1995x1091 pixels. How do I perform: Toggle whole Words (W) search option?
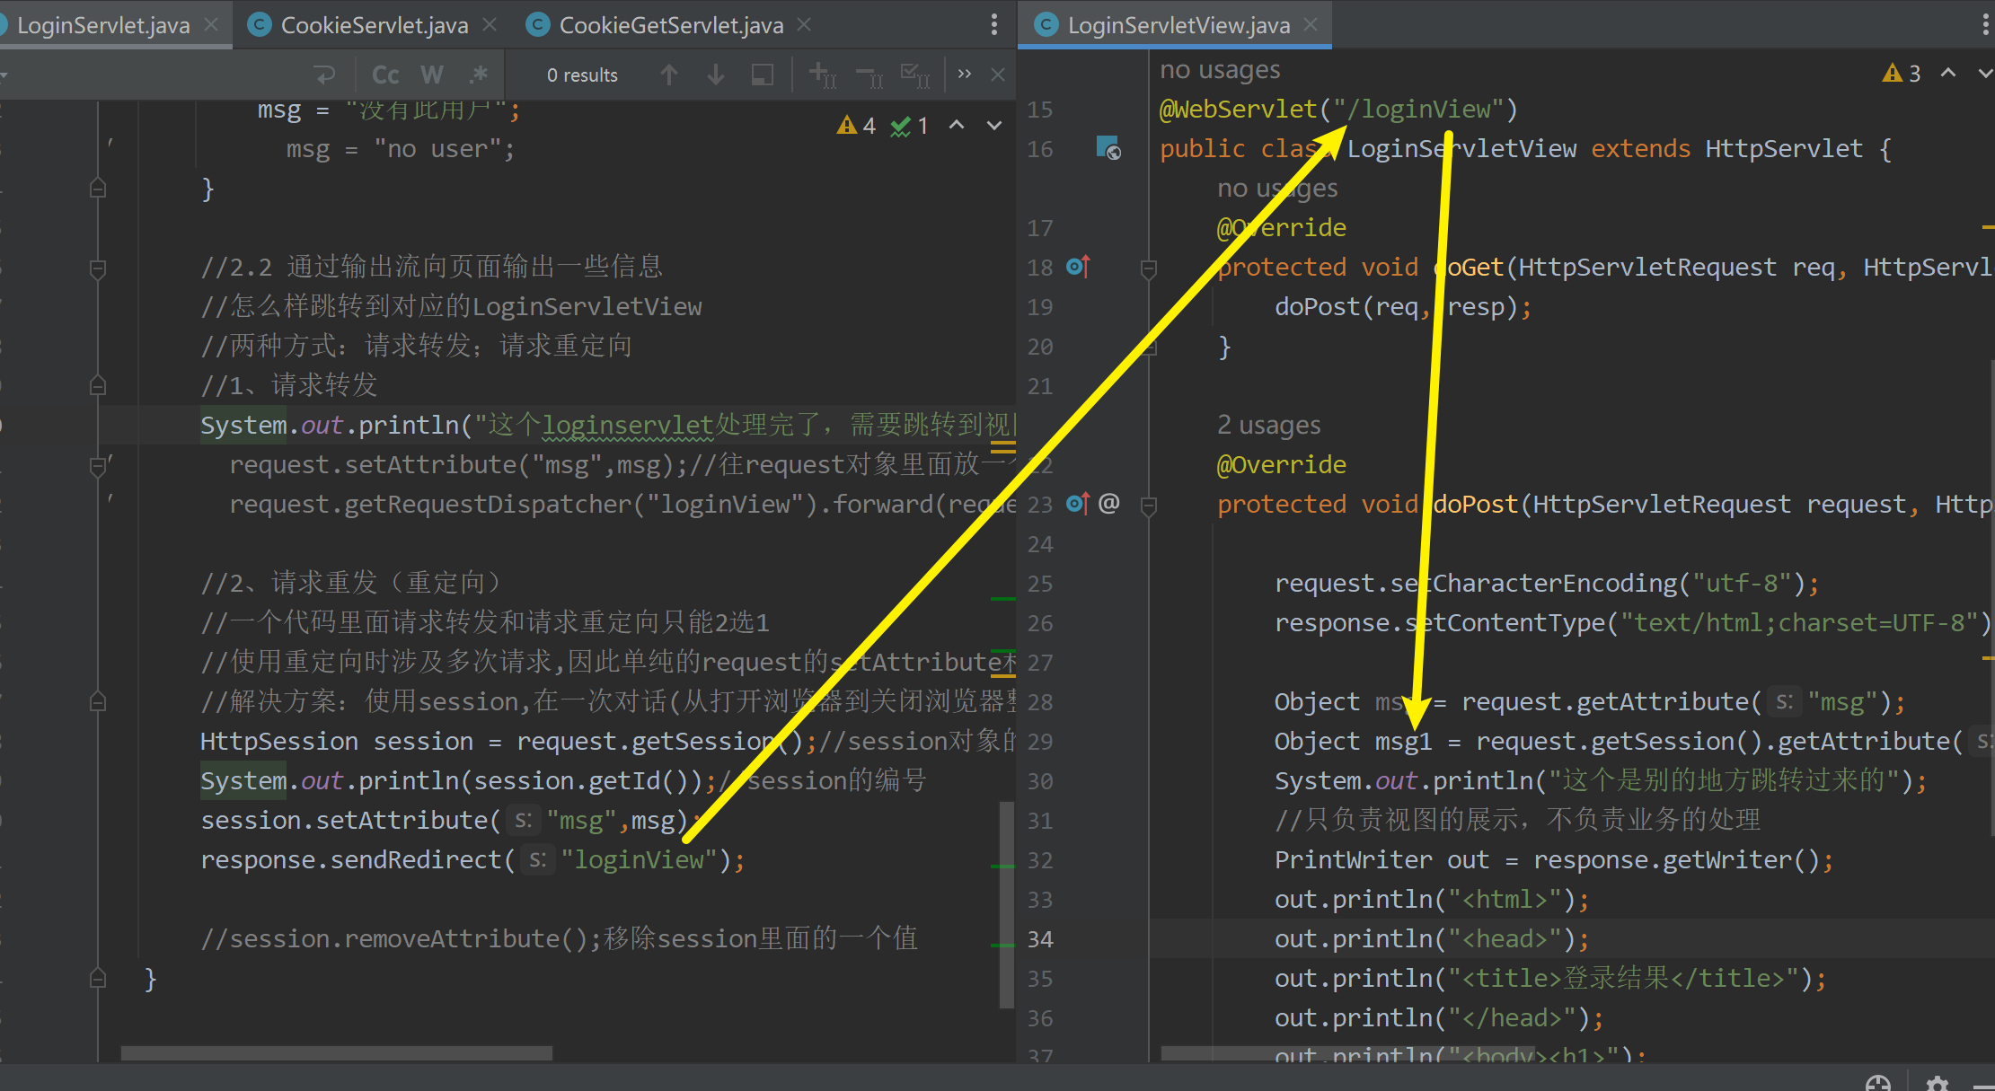click(432, 75)
